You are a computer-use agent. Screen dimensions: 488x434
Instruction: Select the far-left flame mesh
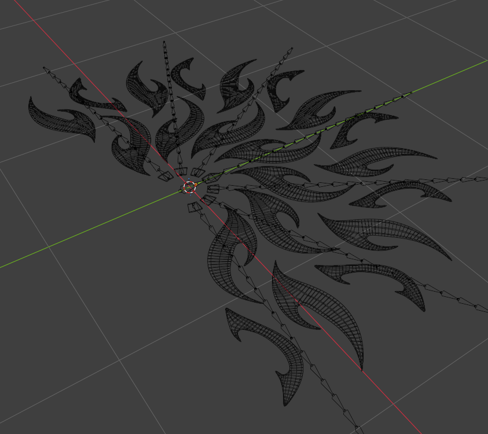pyautogui.click(x=61, y=120)
